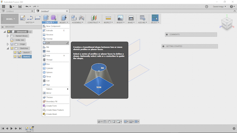This screenshot has height=133, width=237.
Task: Collapse the Sketches folder node
Action: (7, 48)
